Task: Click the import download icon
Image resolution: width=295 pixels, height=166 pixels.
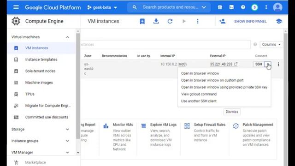Action: pyautogui.click(x=156, y=21)
